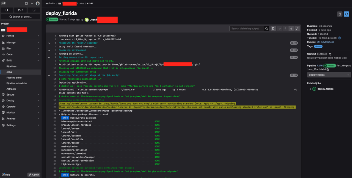Image resolution: width=352 pixels, height=178 pixels.
Task: Expand the Plan sidebar section
Action: point(20,48)
